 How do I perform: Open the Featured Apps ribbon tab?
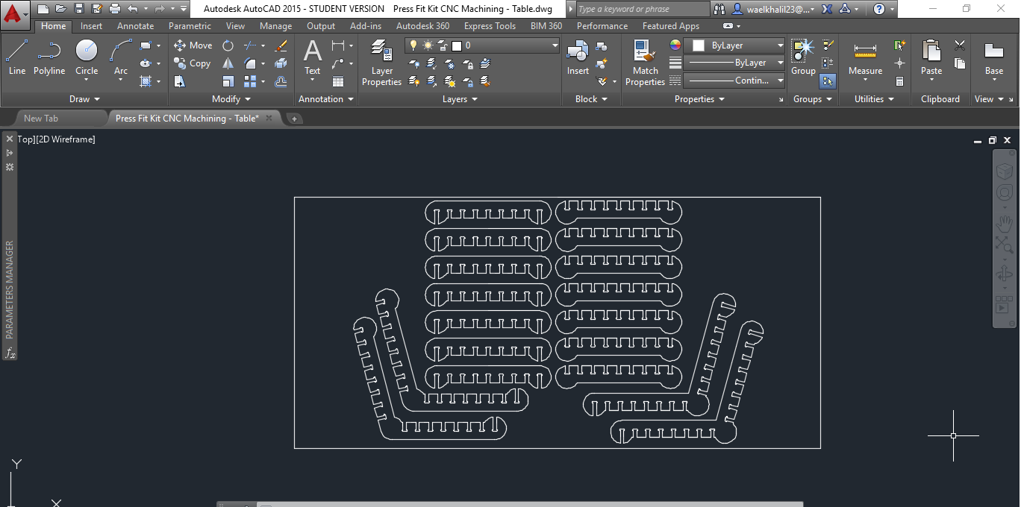point(671,26)
